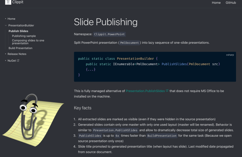This screenshot has width=242, height=157.
Task: Click the external icon after Presentation.PublishSlides
Action: point(167,91)
